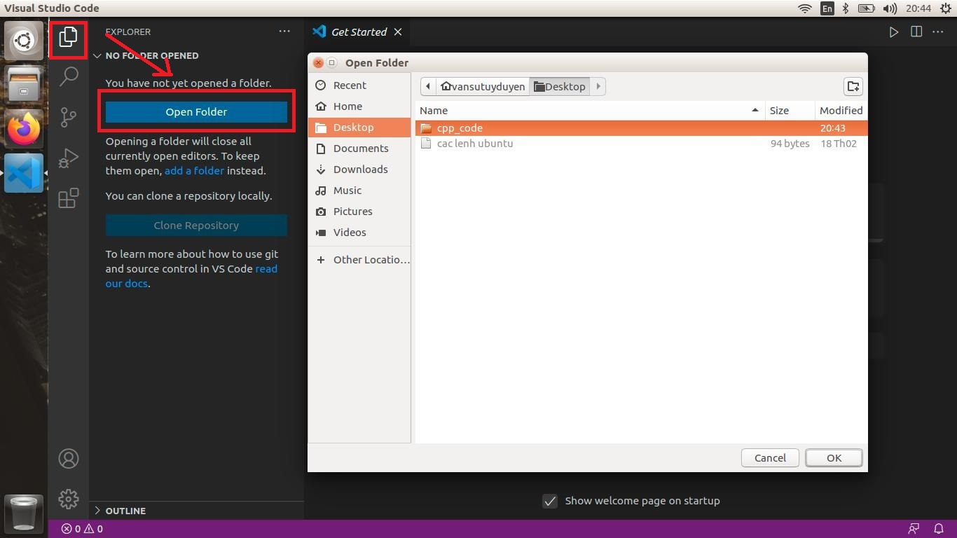Open the Bluetooth indicator

point(846,8)
